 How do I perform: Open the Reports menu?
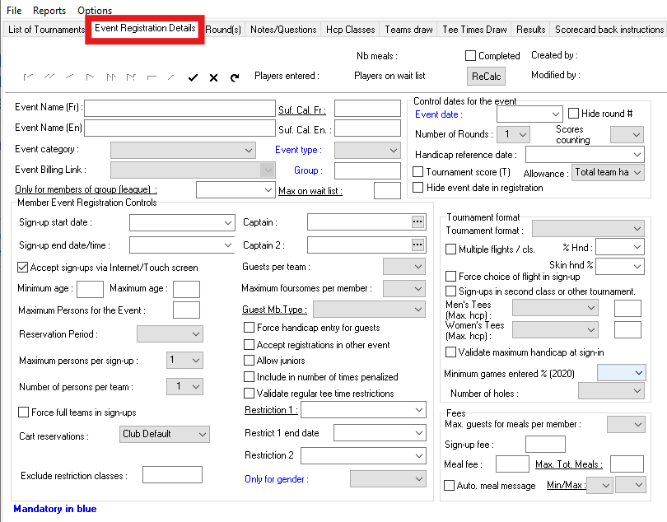[x=49, y=10]
